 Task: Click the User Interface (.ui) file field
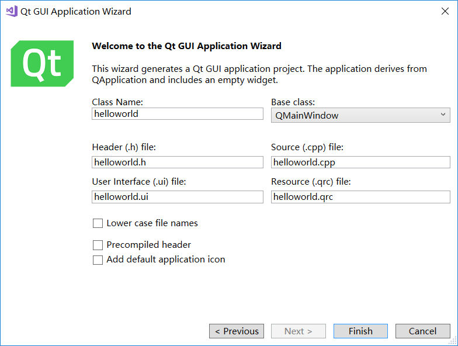[x=178, y=196]
